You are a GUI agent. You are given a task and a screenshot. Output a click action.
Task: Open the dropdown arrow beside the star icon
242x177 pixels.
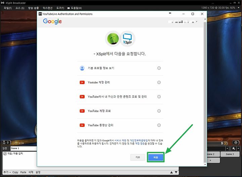click(x=238, y=148)
